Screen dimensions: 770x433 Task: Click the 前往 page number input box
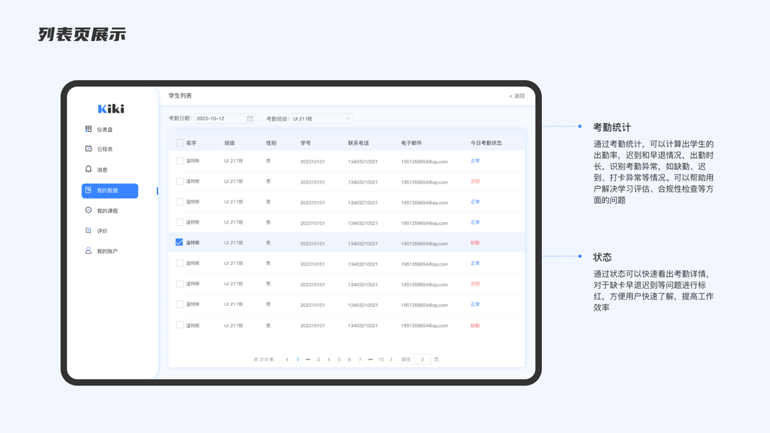click(422, 359)
